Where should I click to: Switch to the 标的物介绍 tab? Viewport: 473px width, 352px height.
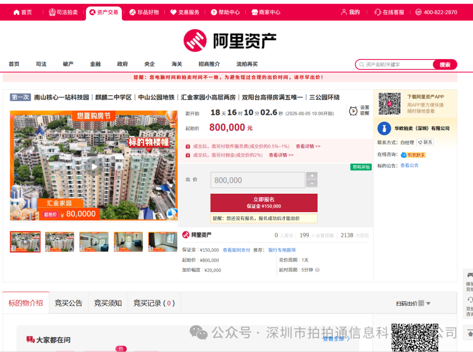pyautogui.click(x=26, y=303)
